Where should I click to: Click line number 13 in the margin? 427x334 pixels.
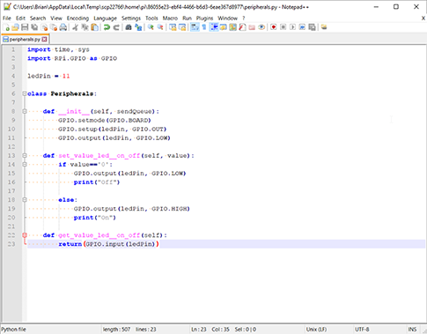[11, 155]
